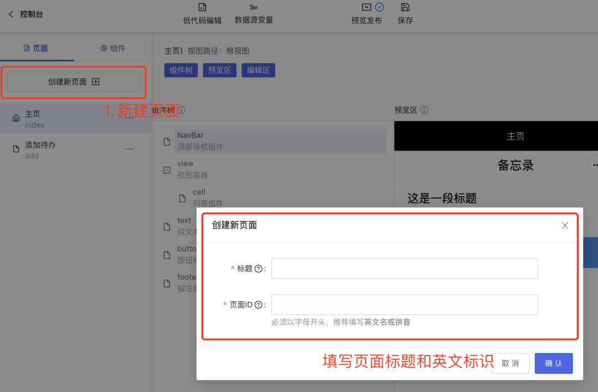Close the 创建新页面 dialog

565,225
